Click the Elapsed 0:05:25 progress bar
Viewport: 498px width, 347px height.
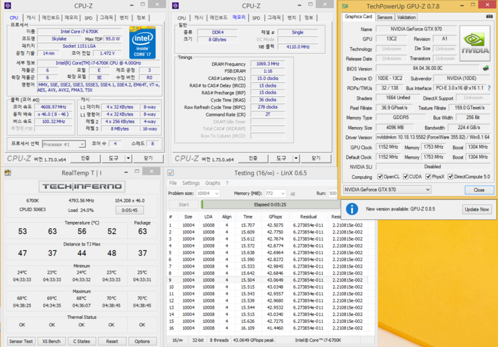[x=270, y=204]
